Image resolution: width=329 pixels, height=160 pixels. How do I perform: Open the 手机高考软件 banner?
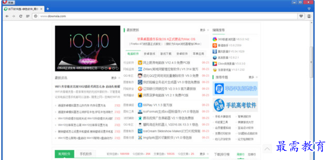235,105
